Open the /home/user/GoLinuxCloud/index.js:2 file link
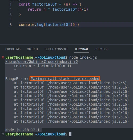 (x=42, y=62)
